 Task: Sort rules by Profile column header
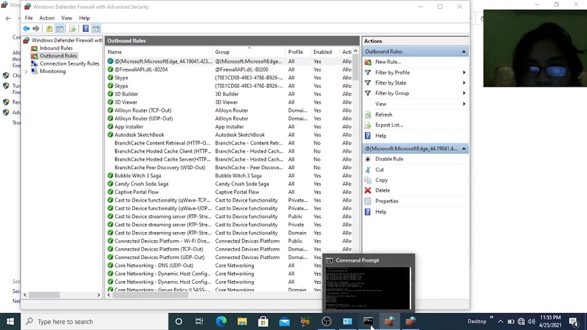298,52
